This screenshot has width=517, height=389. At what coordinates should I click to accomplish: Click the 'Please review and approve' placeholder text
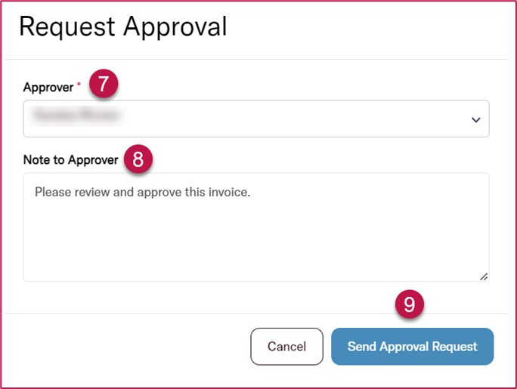point(142,192)
